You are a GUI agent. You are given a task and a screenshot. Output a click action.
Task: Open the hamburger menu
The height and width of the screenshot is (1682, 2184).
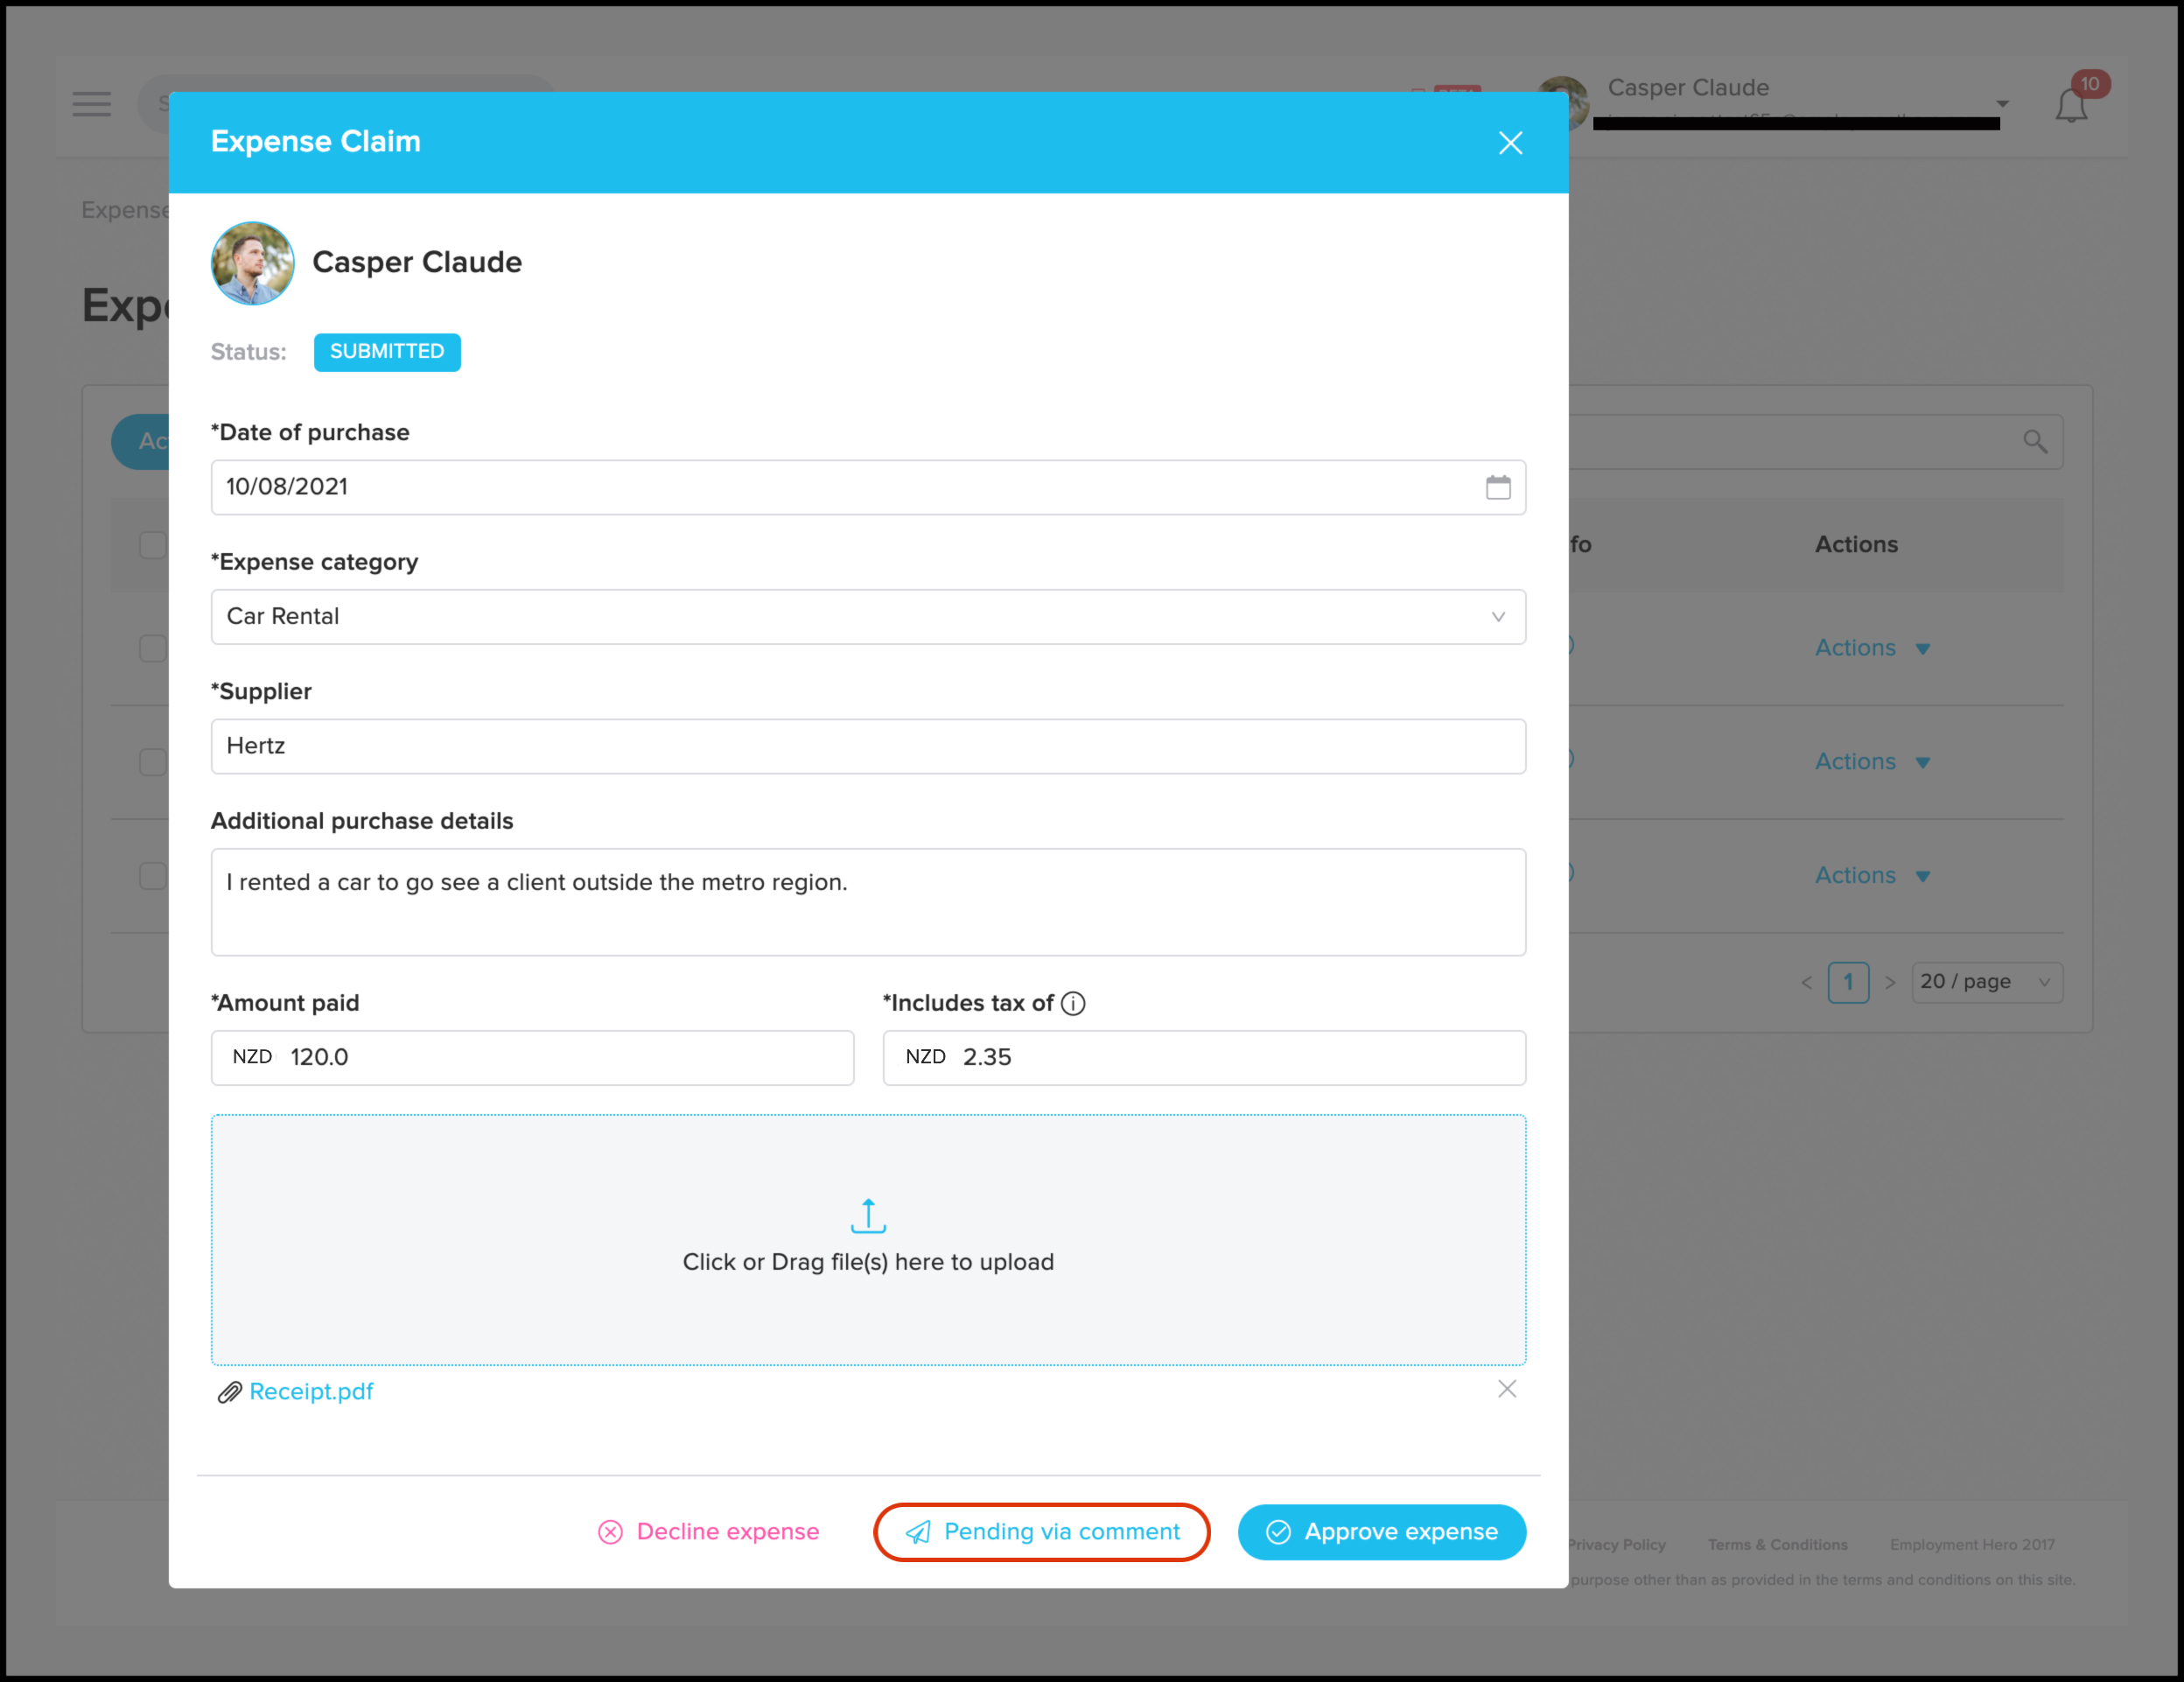coord(92,104)
